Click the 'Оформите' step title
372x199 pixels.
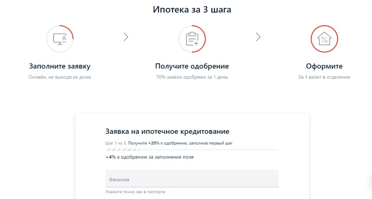[324, 66]
